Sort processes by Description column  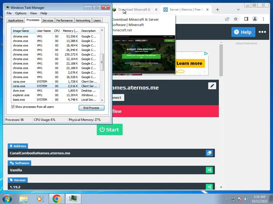click(90, 31)
